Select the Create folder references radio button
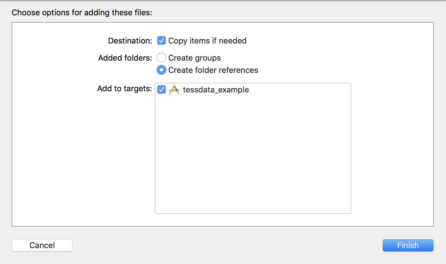This screenshot has height=264, width=446. coord(162,70)
